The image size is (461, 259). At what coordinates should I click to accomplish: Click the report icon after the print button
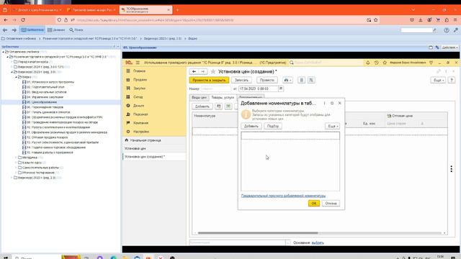click(x=301, y=80)
